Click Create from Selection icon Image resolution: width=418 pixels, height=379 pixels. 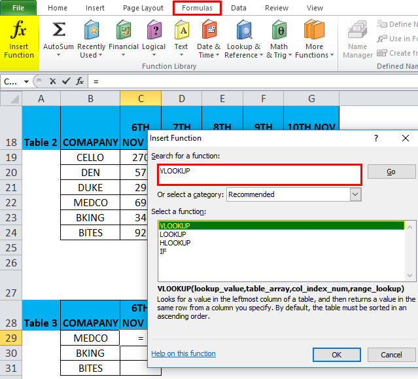[382, 53]
